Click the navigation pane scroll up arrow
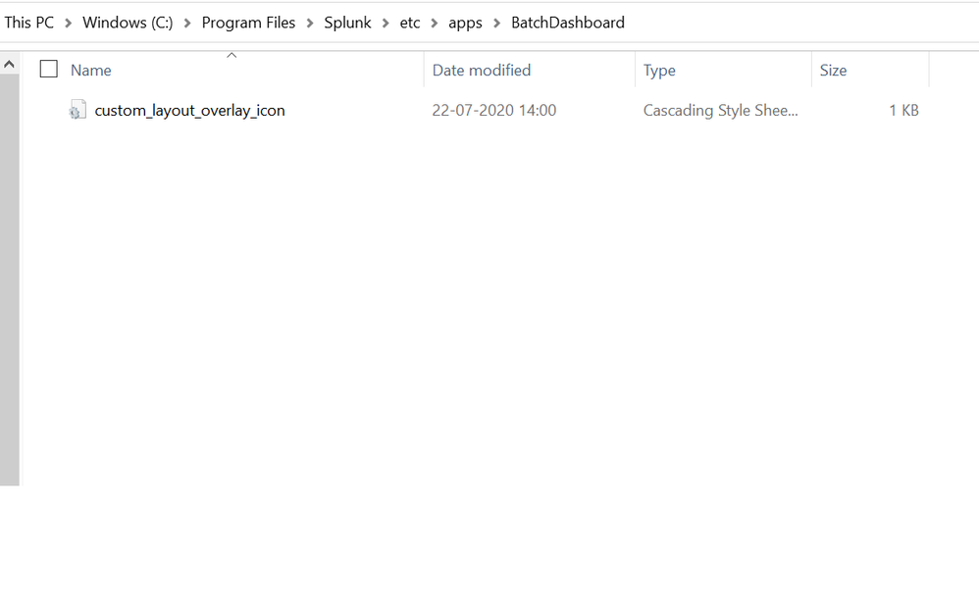The width and height of the screenshot is (979, 605). click(9, 65)
